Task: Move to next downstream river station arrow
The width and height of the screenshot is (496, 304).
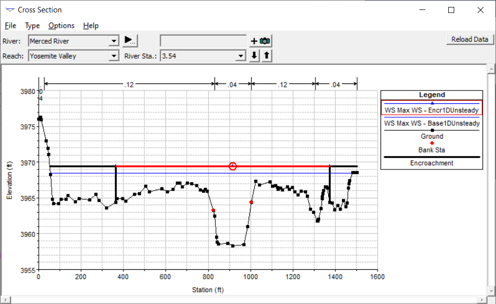Action: click(x=254, y=56)
